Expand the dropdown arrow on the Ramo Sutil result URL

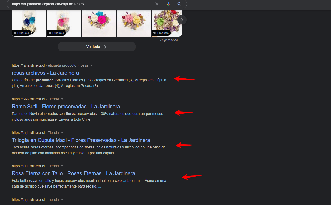(x=62, y=99)
